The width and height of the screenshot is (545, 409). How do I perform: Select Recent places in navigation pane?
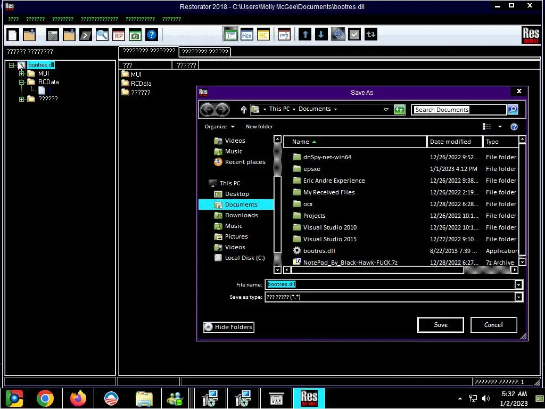(245, 162)
